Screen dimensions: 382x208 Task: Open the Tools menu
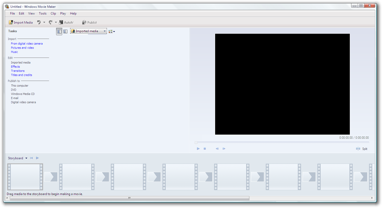[x=43, y=13]
